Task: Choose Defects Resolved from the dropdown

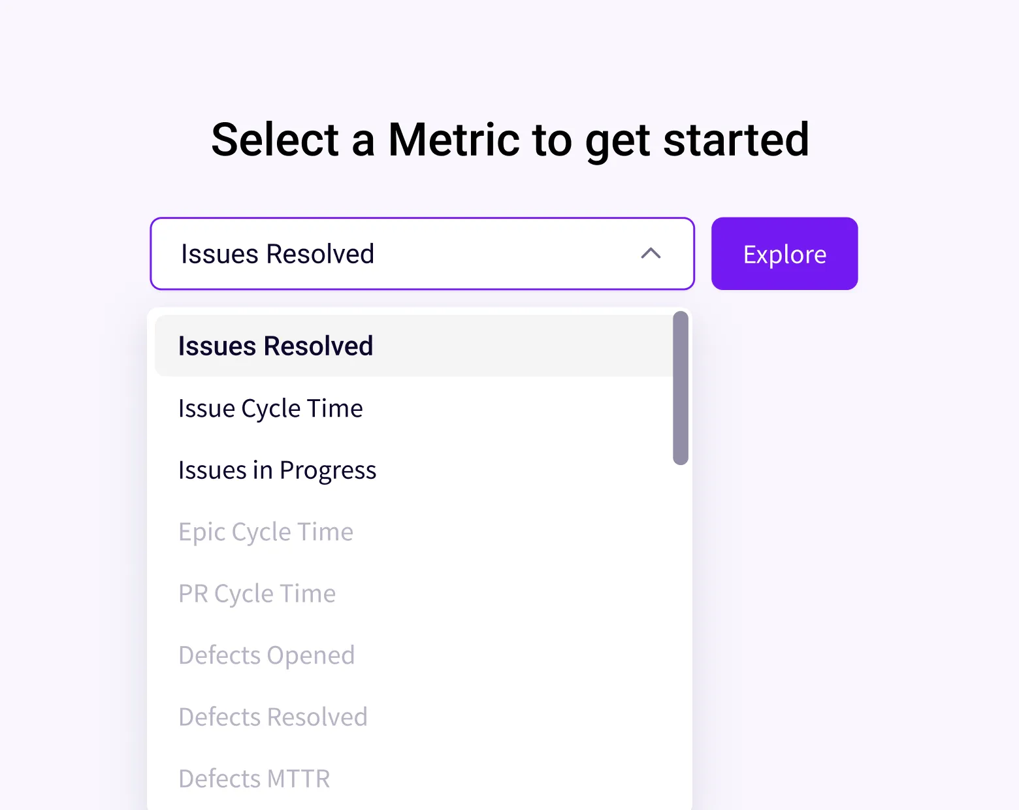Action: pyautogui.click(x=272, y=717)
